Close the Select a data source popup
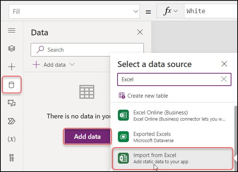This screenshot has height=172, width=238. tap(224, 64)
